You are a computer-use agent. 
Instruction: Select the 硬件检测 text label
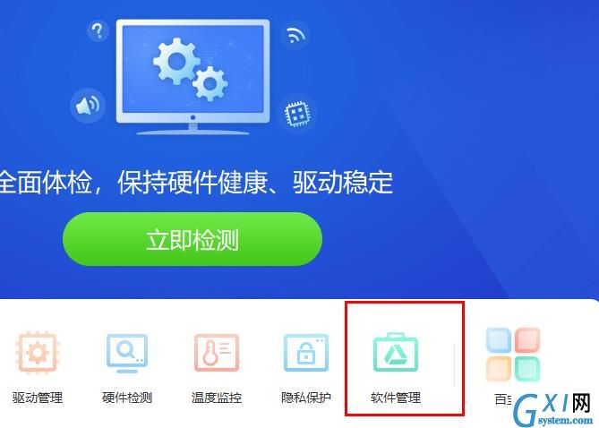tap(127, 398)
